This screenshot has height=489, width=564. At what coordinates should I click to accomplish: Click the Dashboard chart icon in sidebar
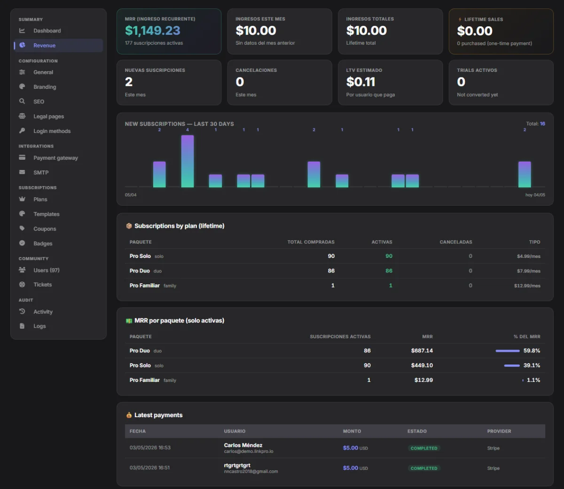pyautogui.click(x=22, y=31)
